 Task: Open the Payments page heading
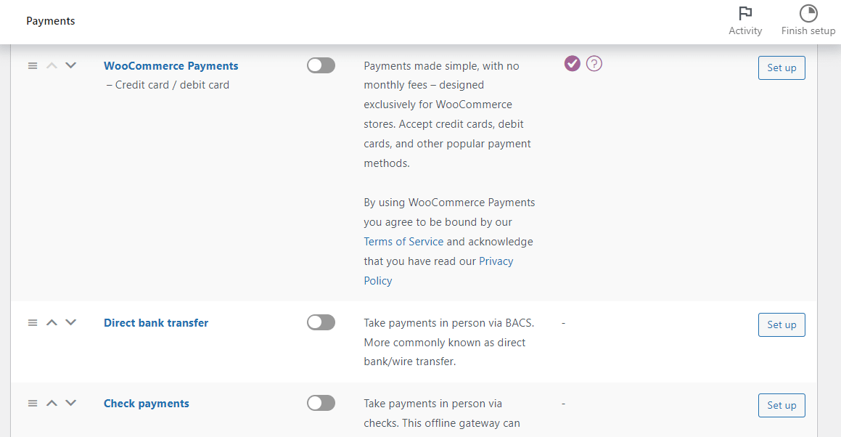coord(50,21)
